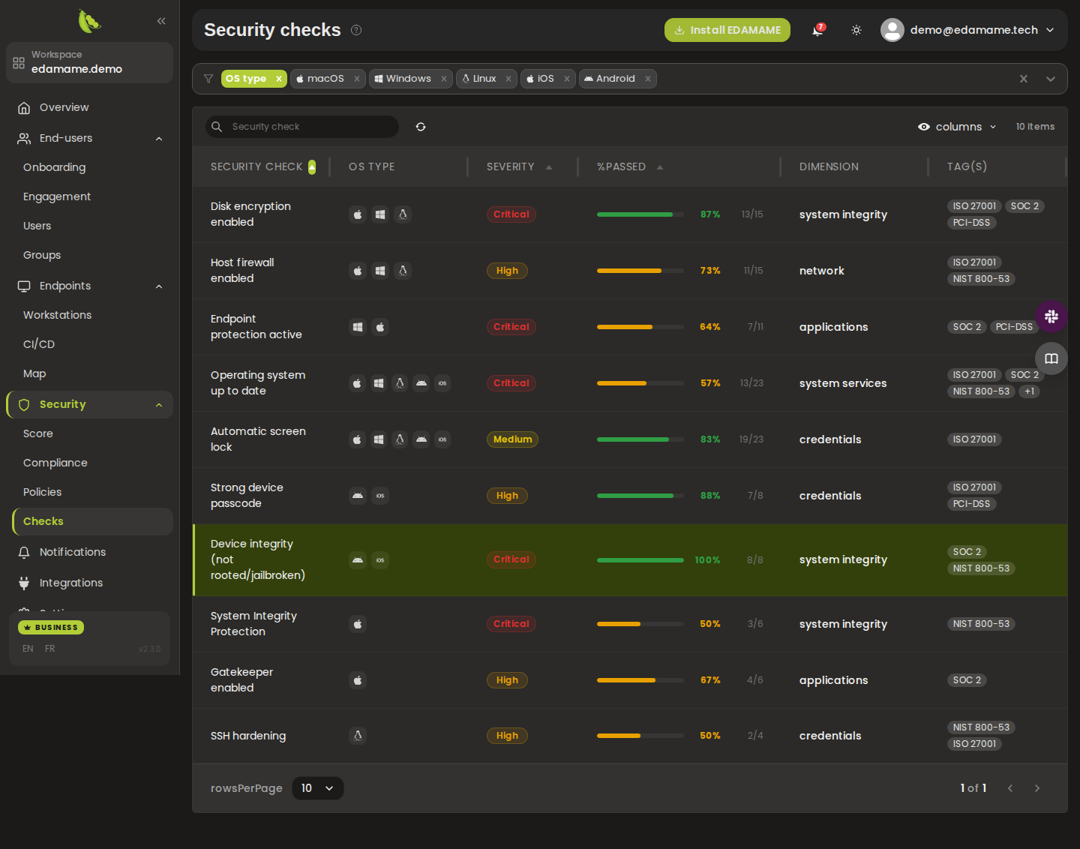Screen dimensions: 1080x849
Task: Select the Workspace edamame.demo switcher
Action: (x=89, y=62)
